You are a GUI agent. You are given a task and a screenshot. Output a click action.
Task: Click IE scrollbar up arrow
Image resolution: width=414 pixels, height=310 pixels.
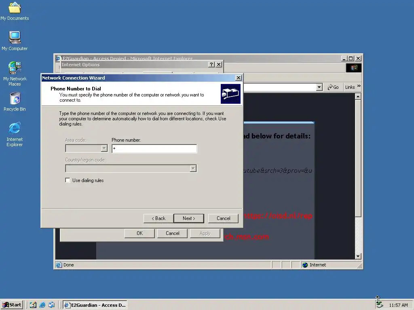(x=358, y=96)
